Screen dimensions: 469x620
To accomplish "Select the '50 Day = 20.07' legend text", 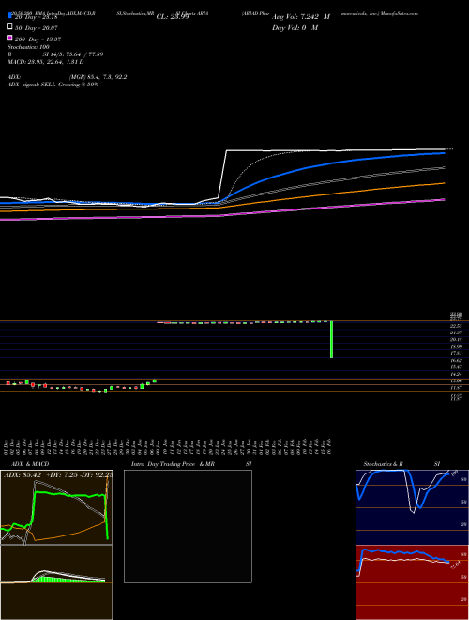I will 37,27.
